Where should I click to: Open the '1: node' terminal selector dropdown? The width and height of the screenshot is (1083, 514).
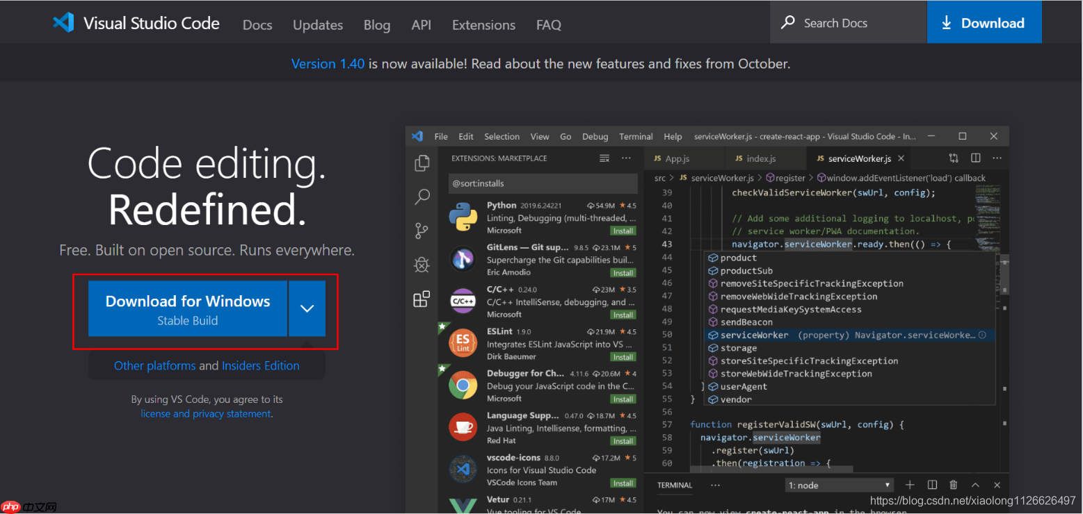[x=839, y=485]
